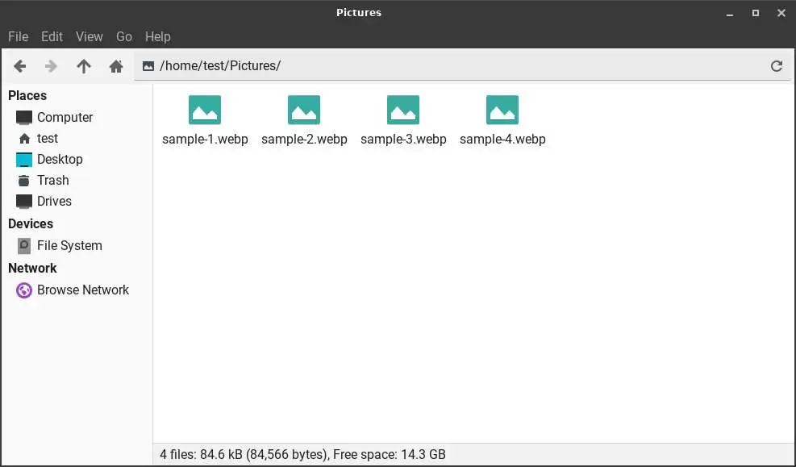This screenshot has height=467, width=796.
Task: Open the Desktop folder in Places
Action: tap(60, 159)
